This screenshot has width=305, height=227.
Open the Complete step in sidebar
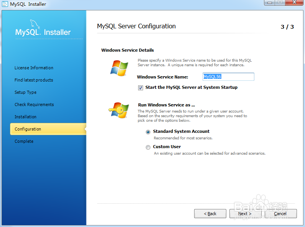coord(24,141)
